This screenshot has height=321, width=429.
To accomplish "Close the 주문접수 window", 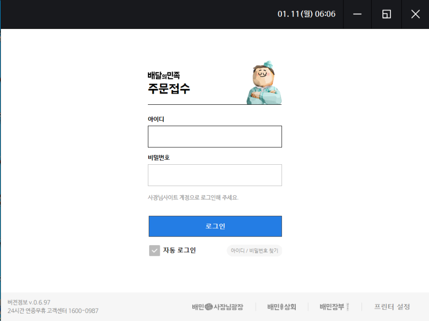I will tap(415, 14).
